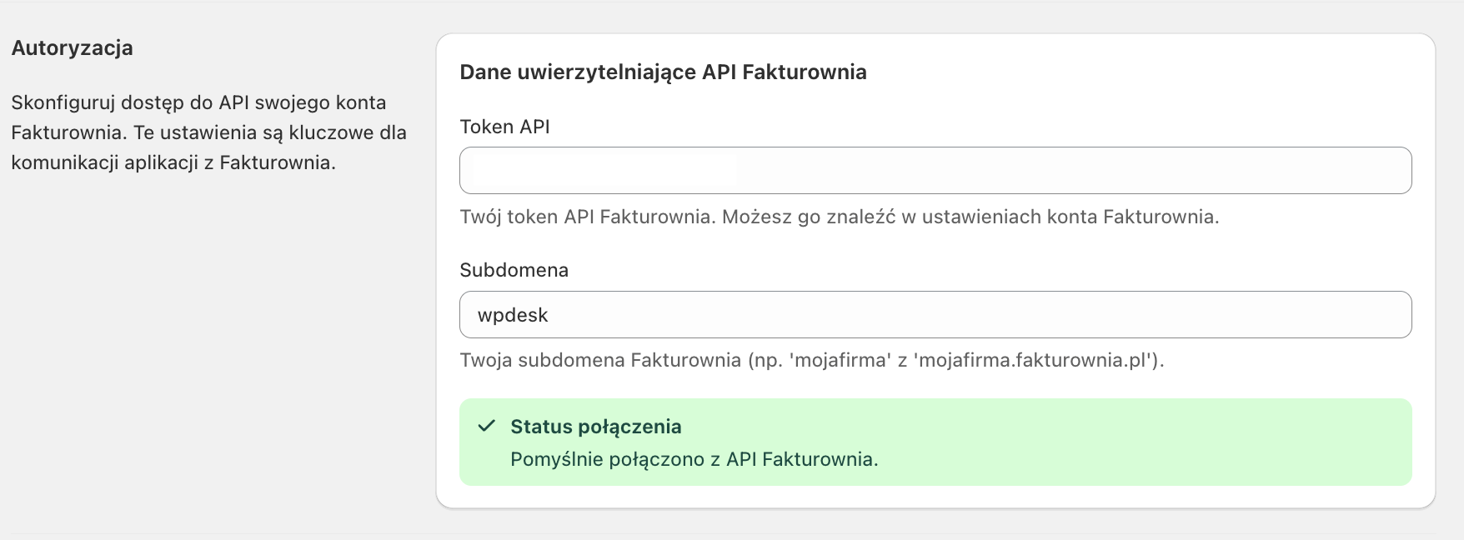
Task: Click the word "Fakturownia" in card heading
Action: (x=804, y=72)
